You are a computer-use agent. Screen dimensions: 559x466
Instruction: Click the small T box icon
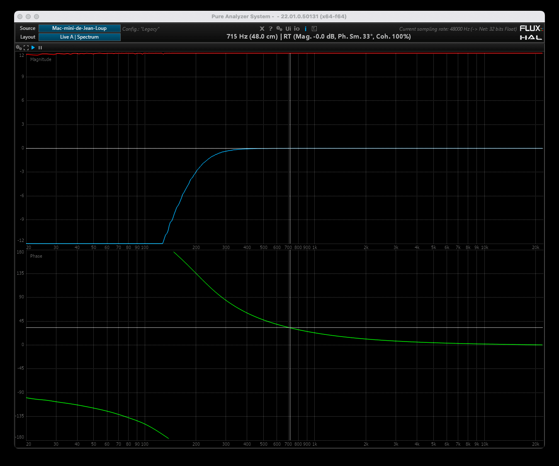click(314, 29)
